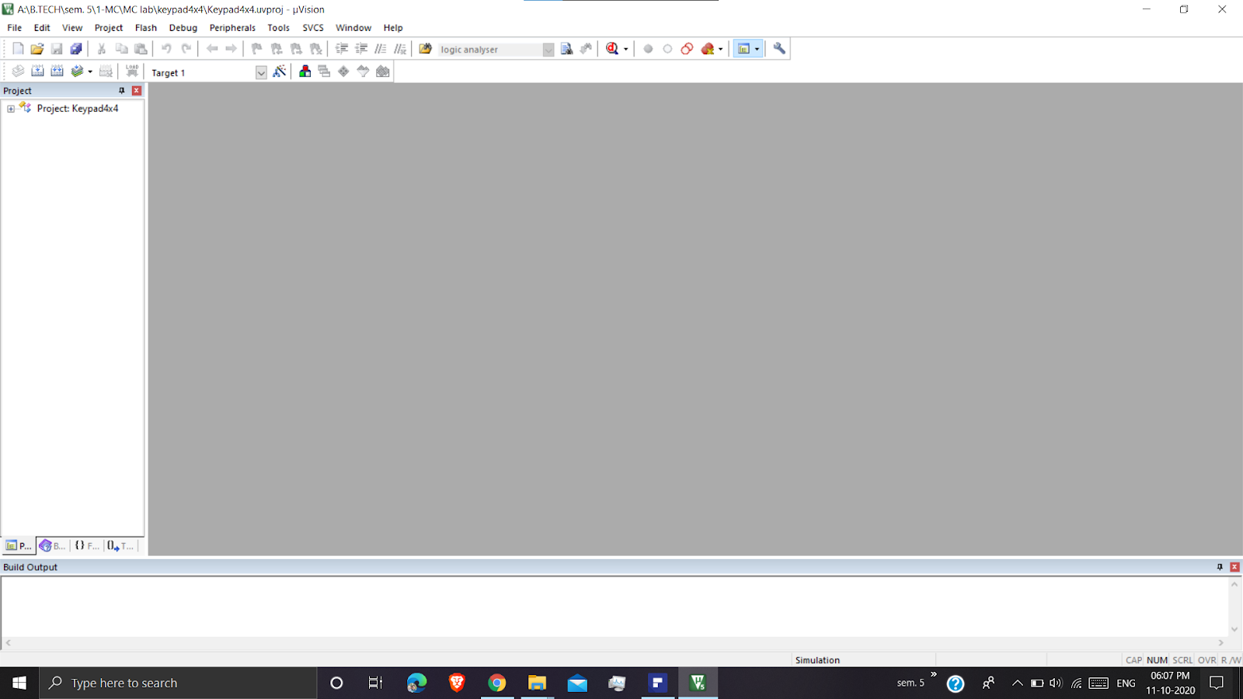1243x699 pixels.
Task: Click the Paste icon
Action: [x=141, y=49]
